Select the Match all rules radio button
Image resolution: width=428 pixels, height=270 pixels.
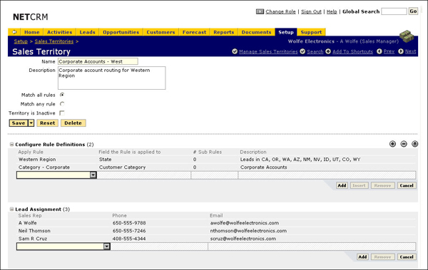(62, 95)
